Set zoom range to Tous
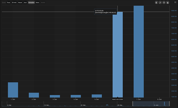178x108 pixels. (x=9, y=3)
